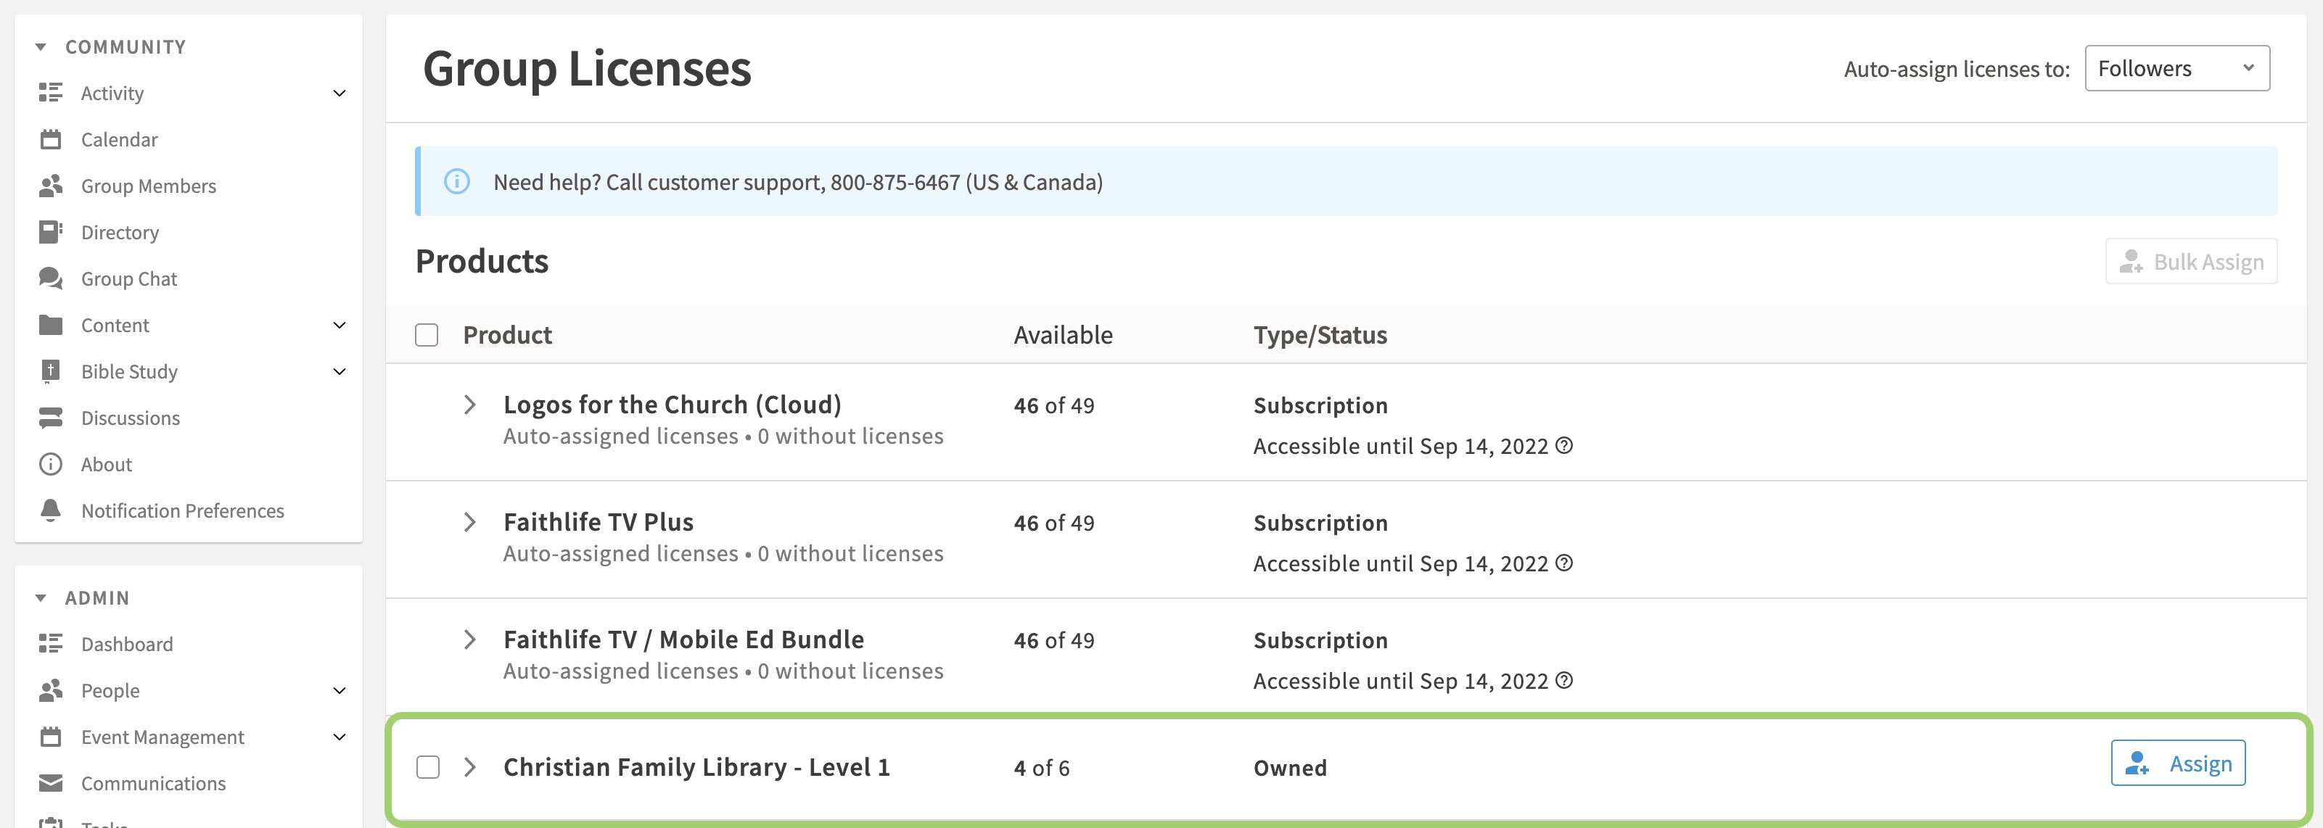Click the About info circle icon
The height and width of the screenshot is (828, 2323).
point(51,464)
